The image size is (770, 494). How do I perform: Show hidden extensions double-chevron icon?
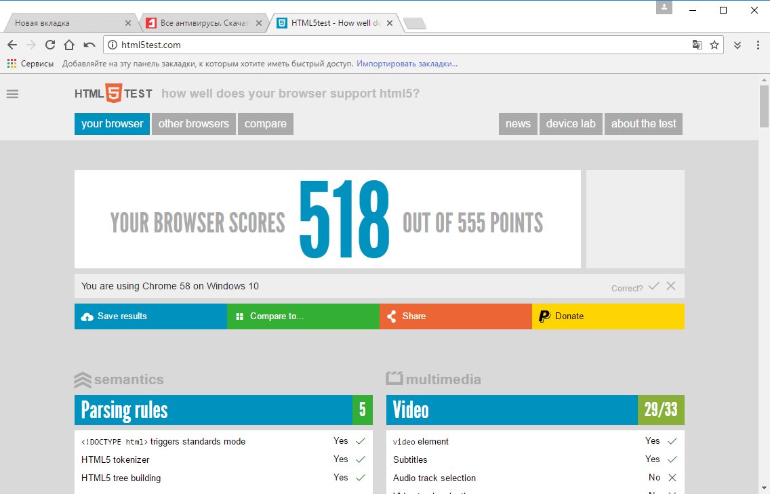(737, 45)
